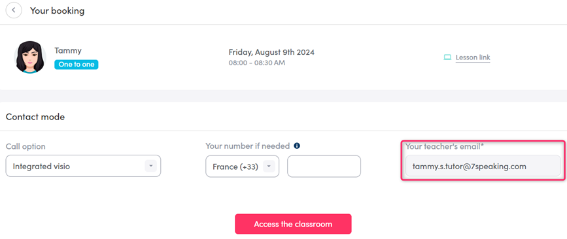Open the Integrated visio call option dropdown
The width and height of the screenshot is (567, 239).
tap(83, 166)
